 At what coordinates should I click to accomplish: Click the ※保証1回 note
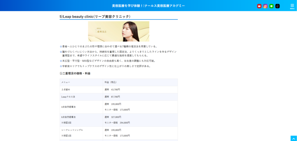tap(66, 136)
